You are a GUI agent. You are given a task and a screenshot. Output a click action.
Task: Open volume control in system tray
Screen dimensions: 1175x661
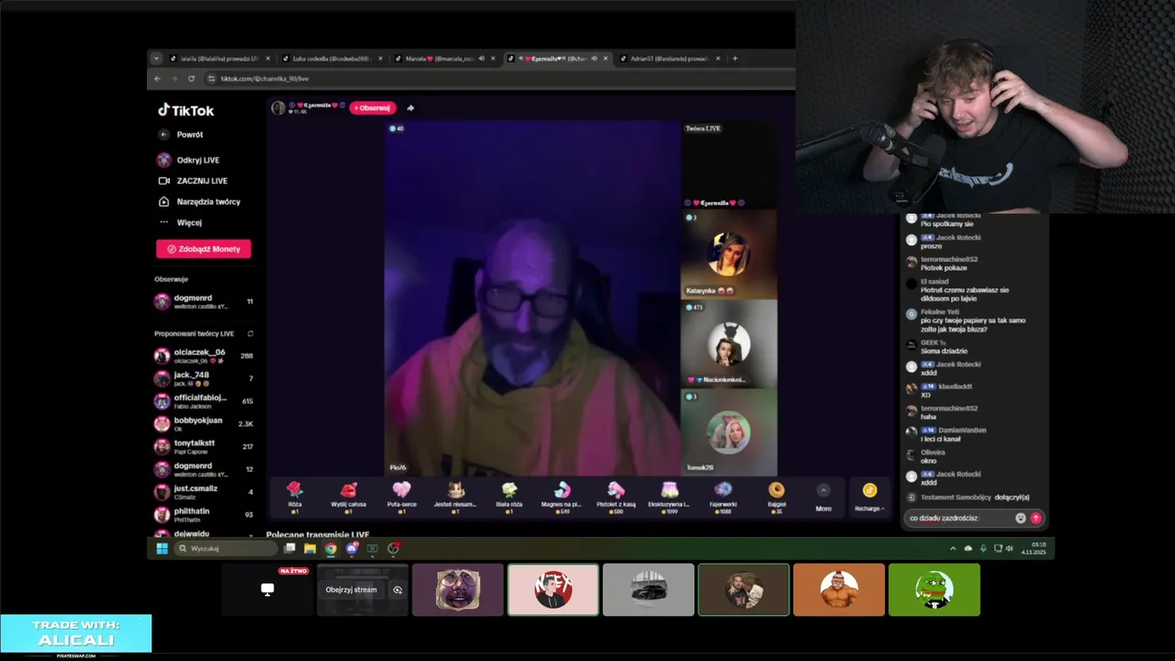(x=1010, y=548)
